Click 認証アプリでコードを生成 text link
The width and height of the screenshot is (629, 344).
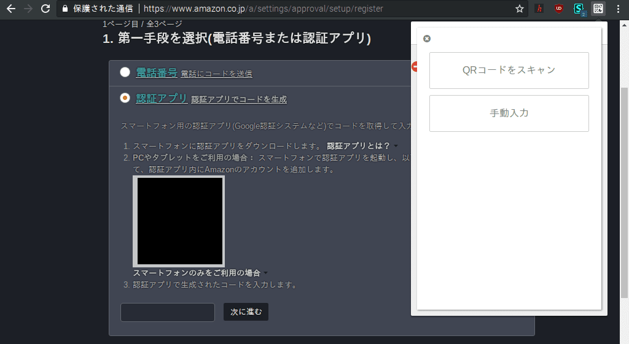point(239,99)
